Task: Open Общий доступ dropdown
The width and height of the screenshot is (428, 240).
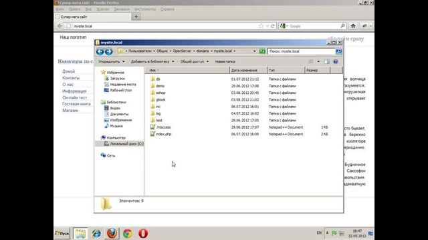Action: (195, 61)
